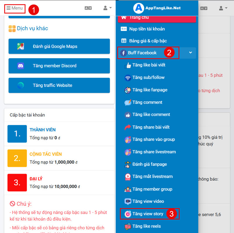Open the user account dropdown in the left panel
The width and height of the screenshot is (234, 233).
[107, 8]
